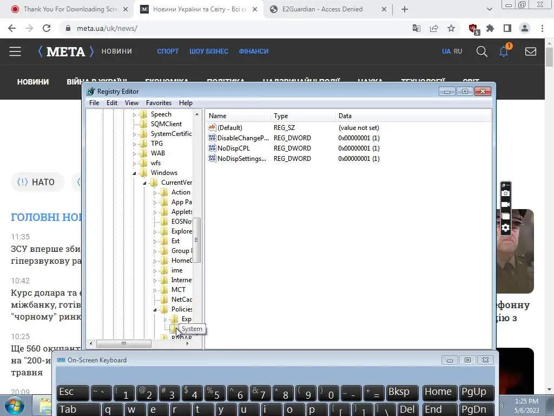Expand the SystemCertific registry key

tap(134, 134)
